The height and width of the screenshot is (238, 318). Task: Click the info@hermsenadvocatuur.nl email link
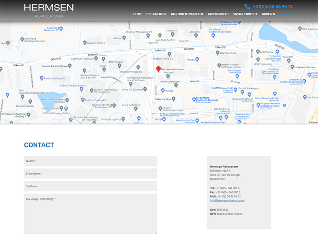click(x=227, y=201)
